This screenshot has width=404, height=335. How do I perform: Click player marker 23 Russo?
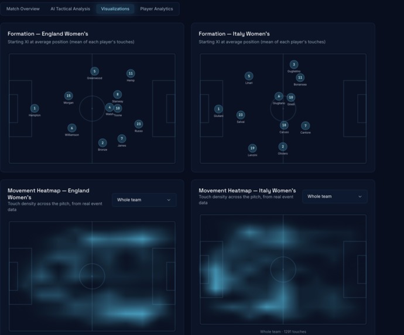coord(139,124)
